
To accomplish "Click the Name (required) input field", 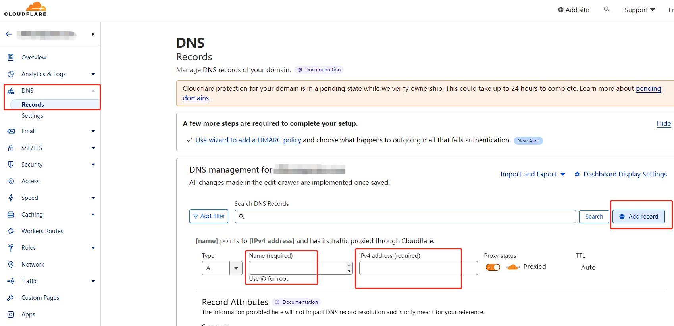I will click(x=298, y=268).
